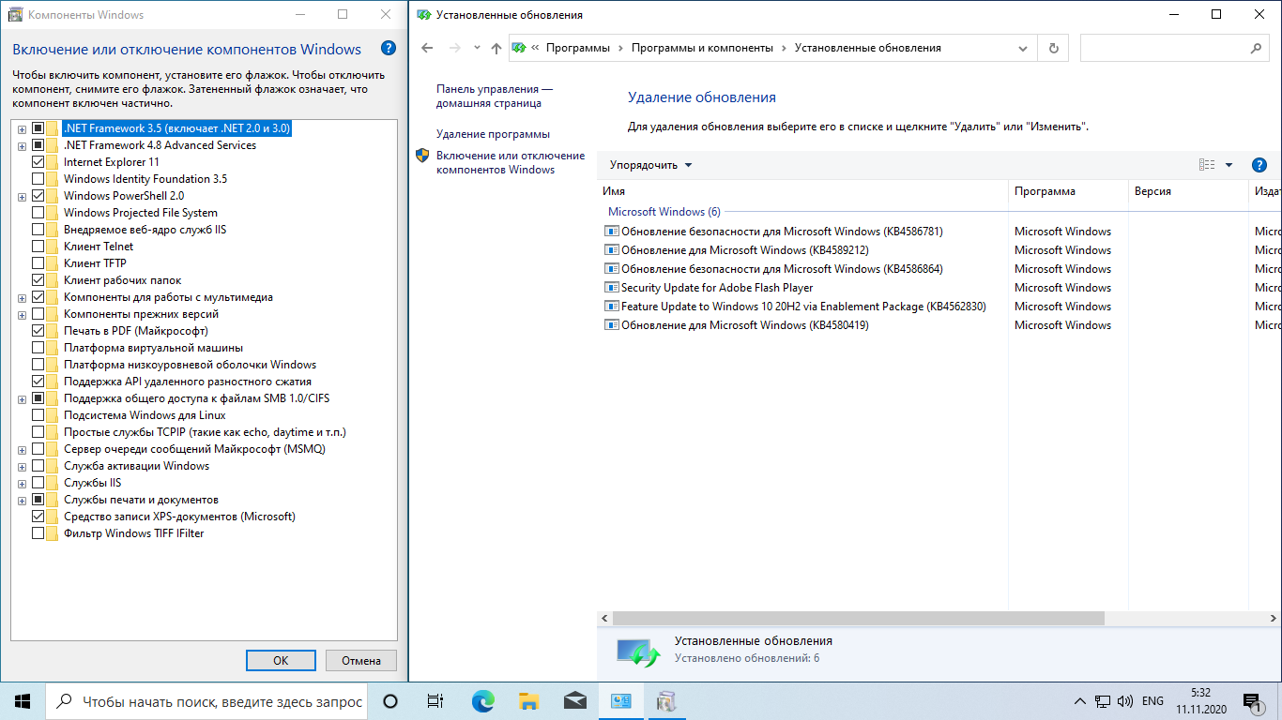Viewport: 1282px width, 720px height.
Task: Show hidden tray icons chevron
Action: pos(1080,701)
